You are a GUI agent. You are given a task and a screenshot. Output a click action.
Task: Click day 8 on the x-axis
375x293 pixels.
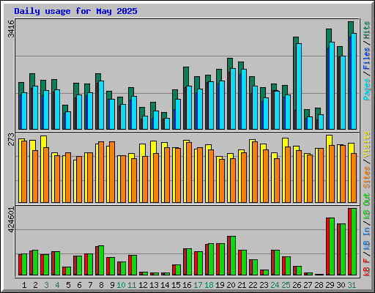101,285
